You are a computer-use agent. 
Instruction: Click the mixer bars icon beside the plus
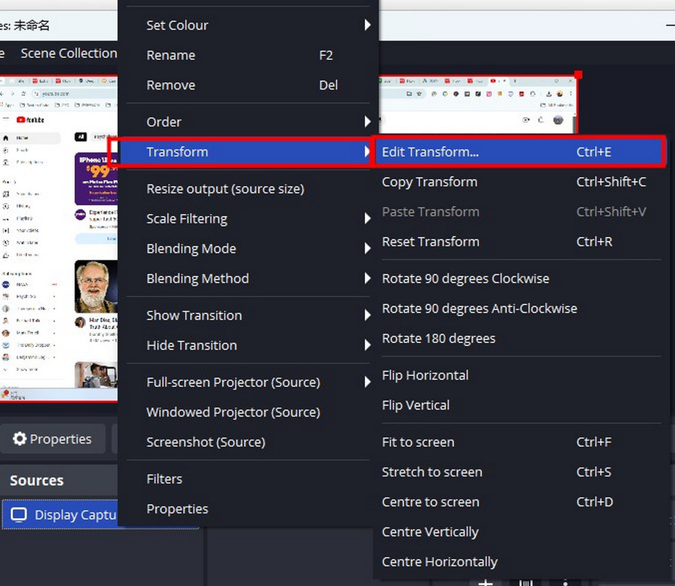[x=526, y=583]
